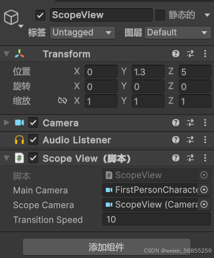Screen dimensions: 214x258
Task: Open object picker for Scope Camera field
Action: (204, 204)
